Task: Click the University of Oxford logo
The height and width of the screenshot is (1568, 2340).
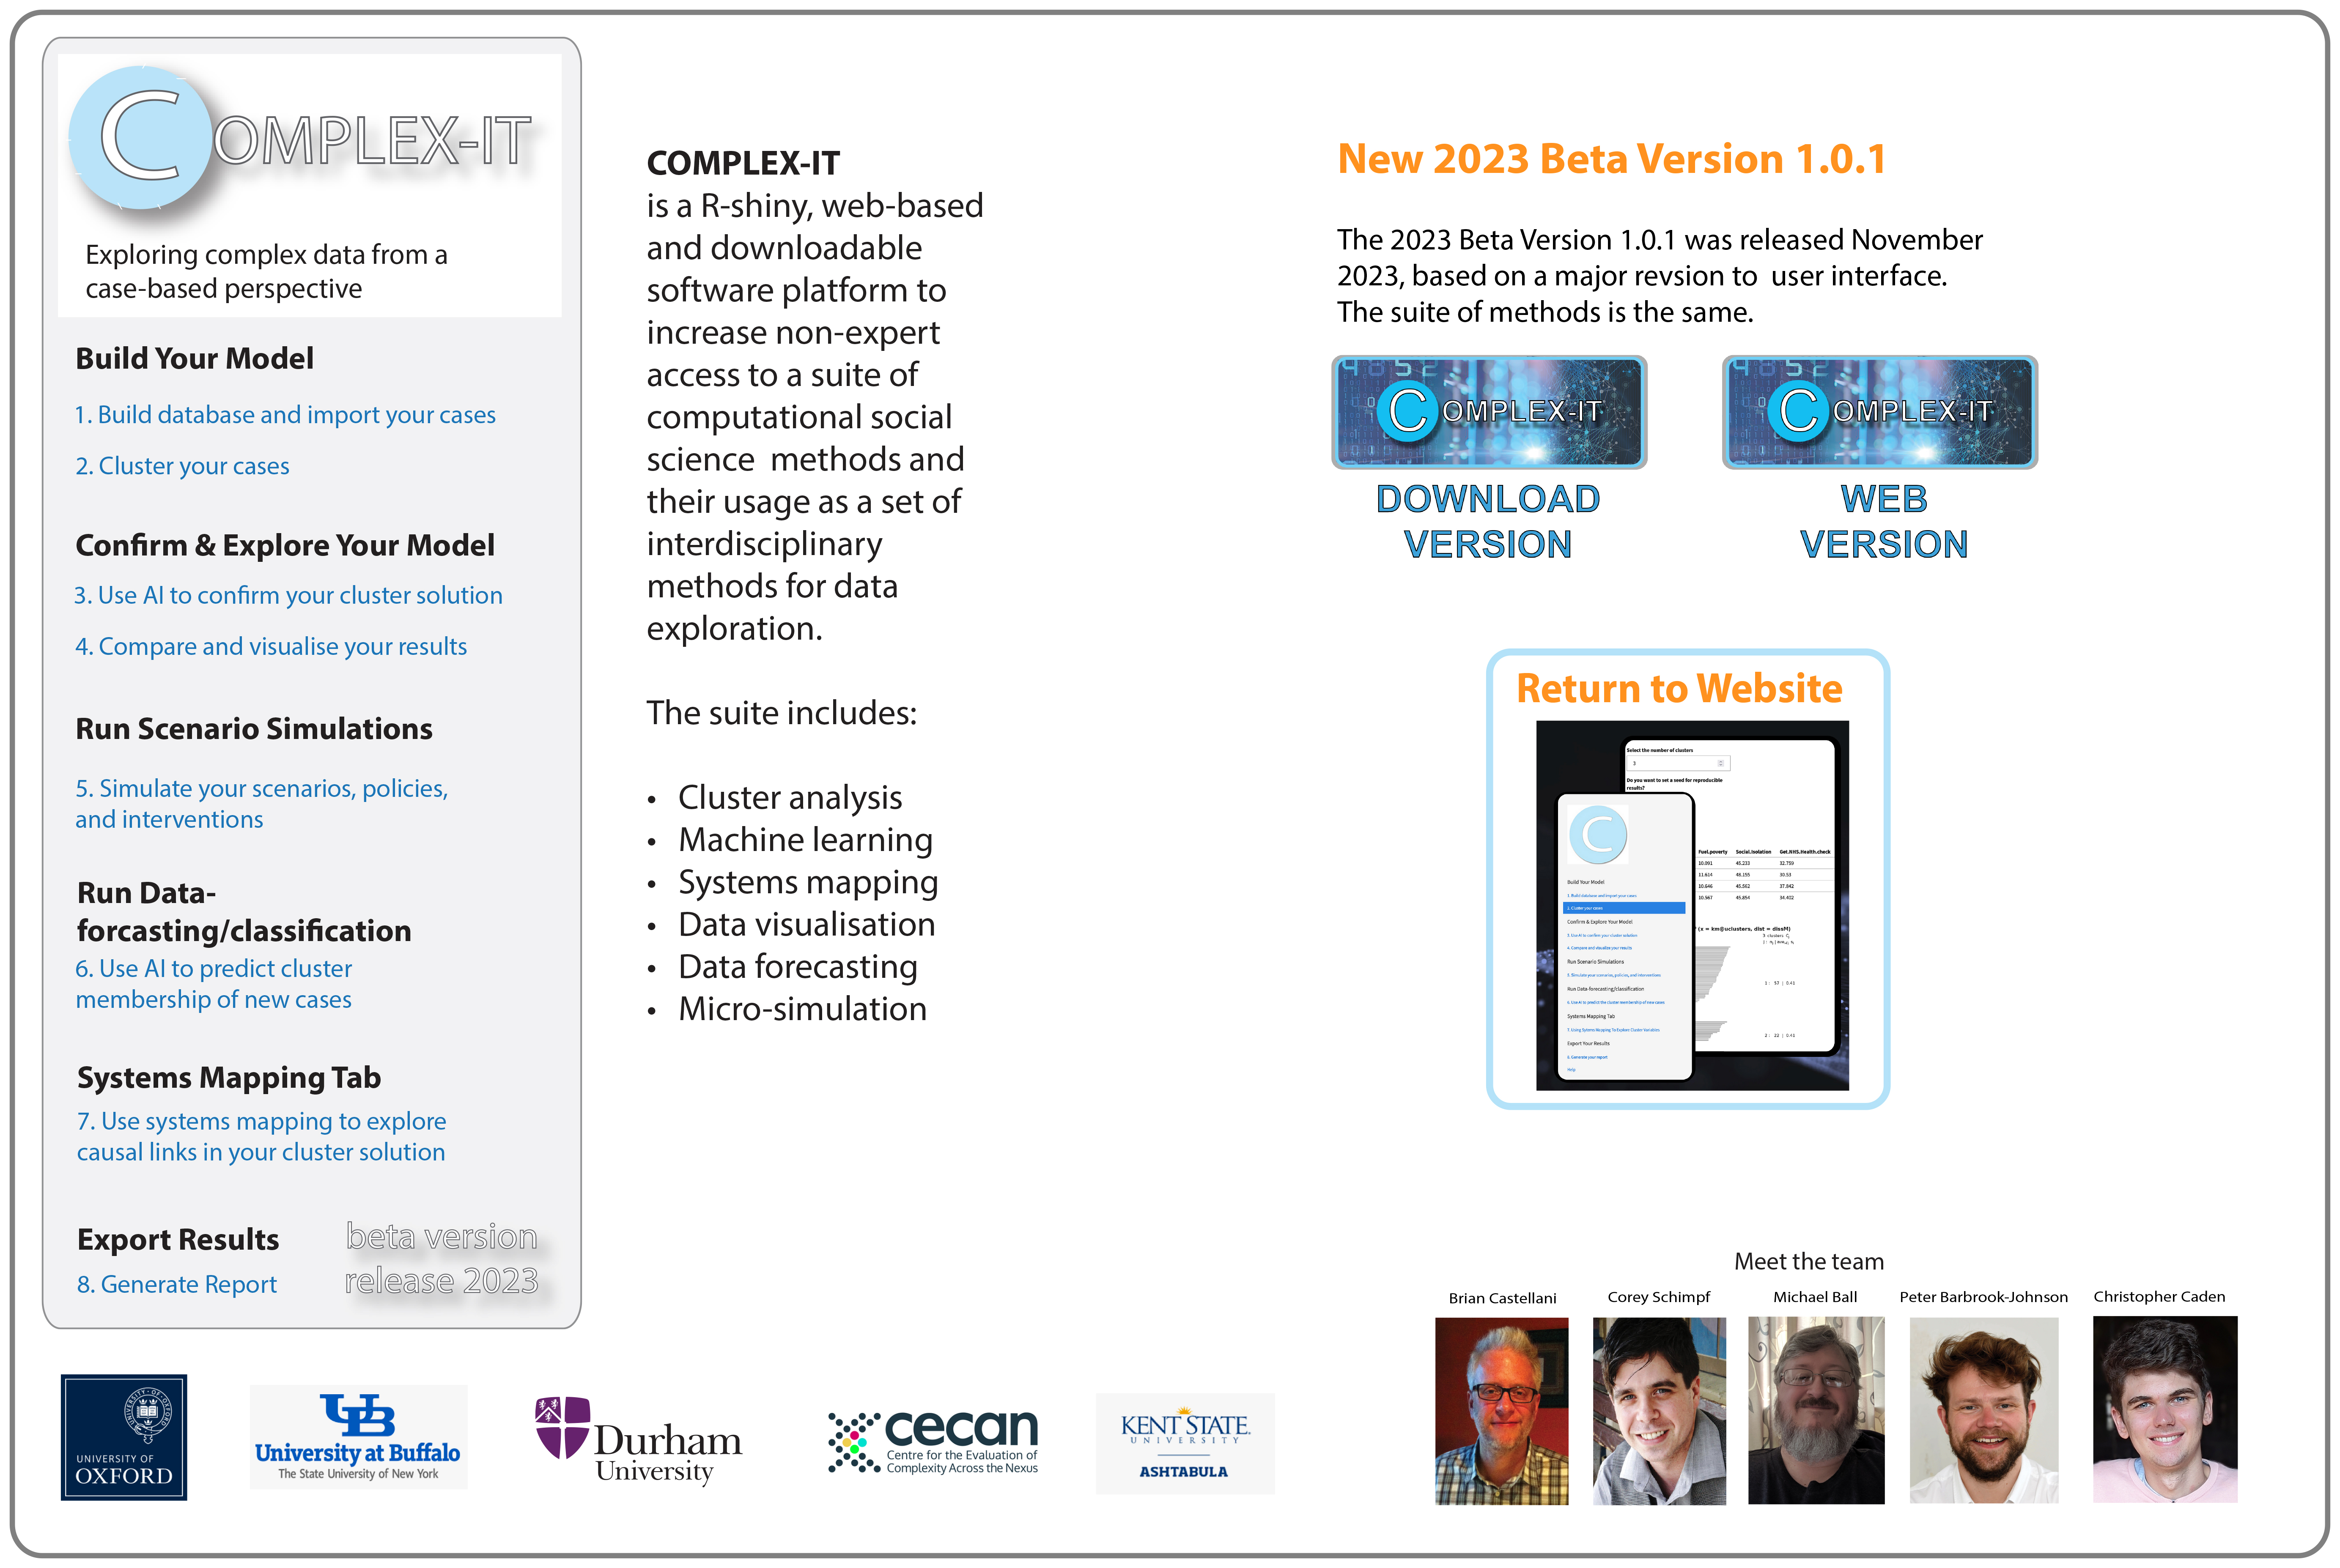Action: point(124,1437)
